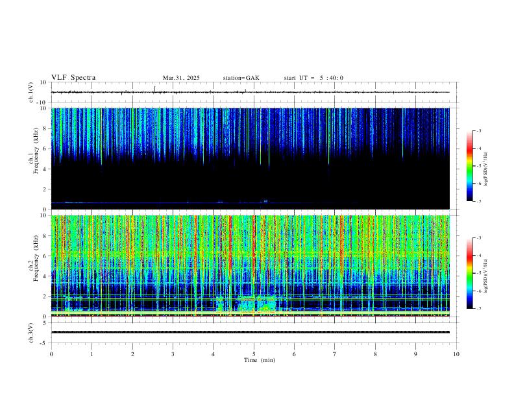Click time axis tick label "0"

tap(51, 354)
